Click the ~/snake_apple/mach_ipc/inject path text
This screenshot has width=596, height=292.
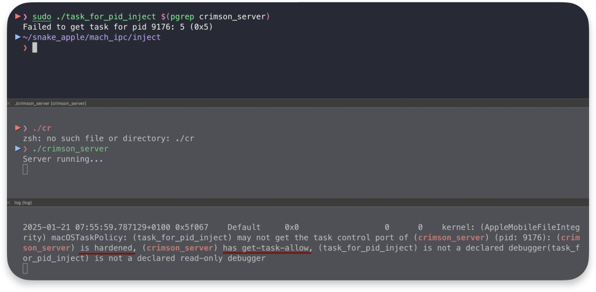(x=91, y=37)
